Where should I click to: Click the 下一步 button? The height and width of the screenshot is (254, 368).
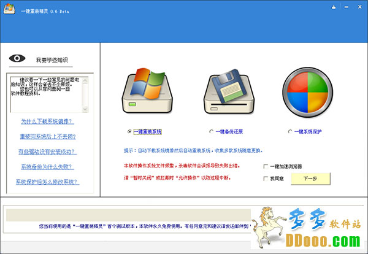[x=310, y=179]
